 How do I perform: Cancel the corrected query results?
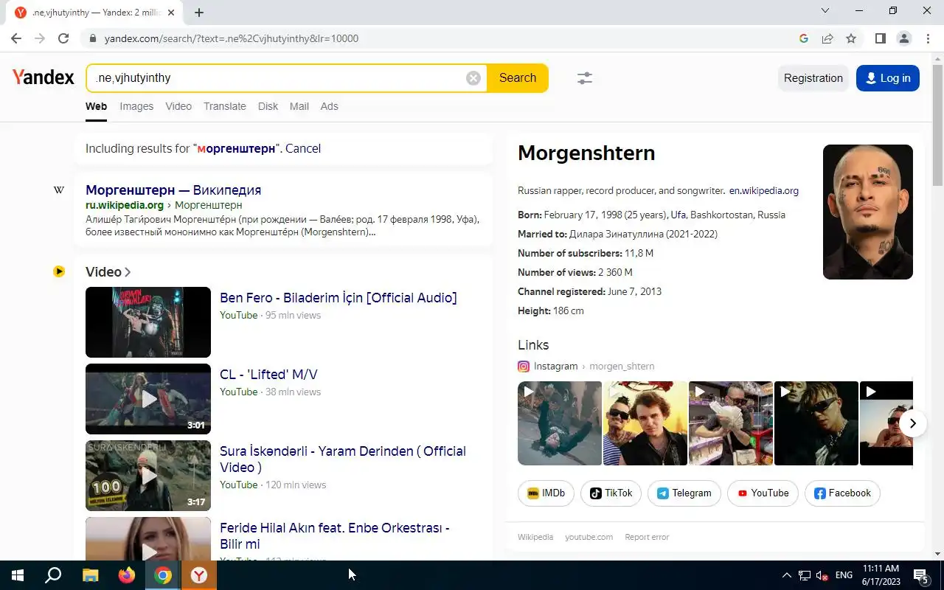(303, 148)
